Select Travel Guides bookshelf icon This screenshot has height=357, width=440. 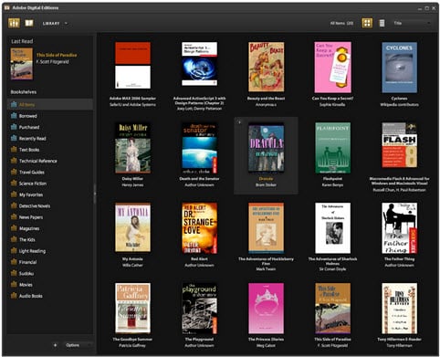click(14, 172)
